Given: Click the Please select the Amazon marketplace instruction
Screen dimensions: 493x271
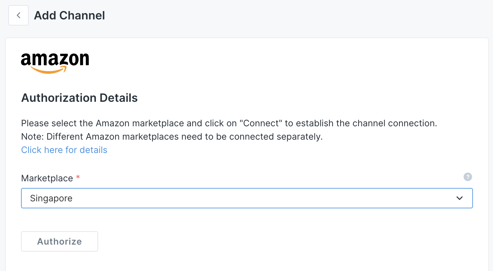Looking at the screenshot, I should click(127, 123).
